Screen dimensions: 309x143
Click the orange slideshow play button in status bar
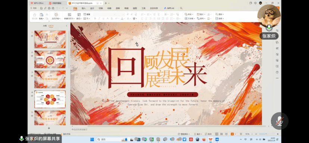(x=232, y=134)
